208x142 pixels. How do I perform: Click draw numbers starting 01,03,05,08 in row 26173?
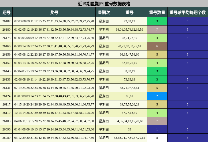[54, 38]
